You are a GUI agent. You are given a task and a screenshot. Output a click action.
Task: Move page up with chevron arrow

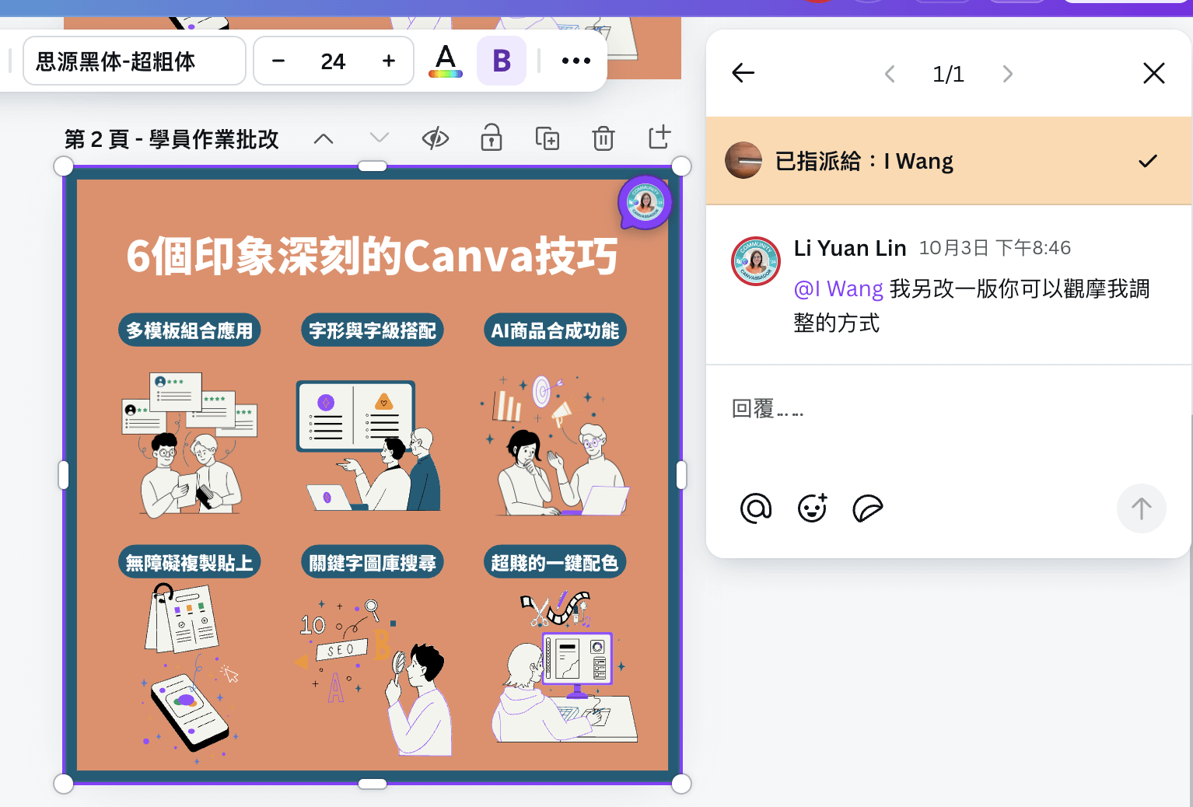tap(324, 139)
